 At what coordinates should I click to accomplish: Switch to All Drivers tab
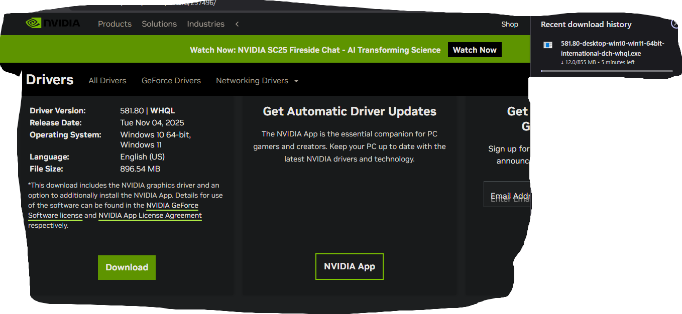(107, 81)
